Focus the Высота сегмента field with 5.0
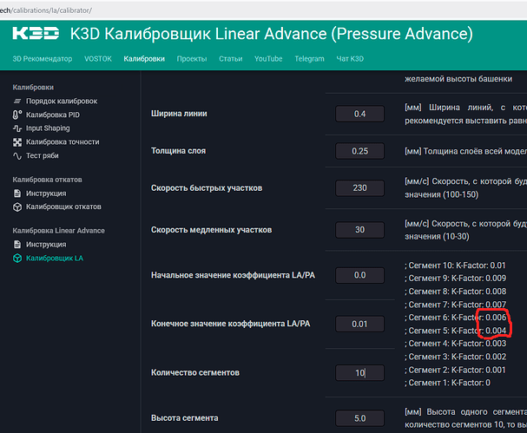Screen dimensions: 527x433 tap(359, 418)
